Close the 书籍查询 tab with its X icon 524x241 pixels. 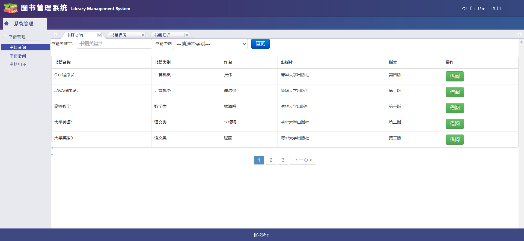99,35
